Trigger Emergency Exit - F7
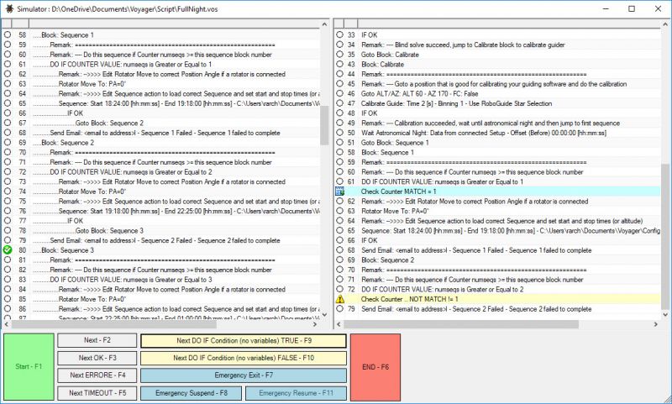The height and width of the screenshot is (404, 672). tap(243, 375)
